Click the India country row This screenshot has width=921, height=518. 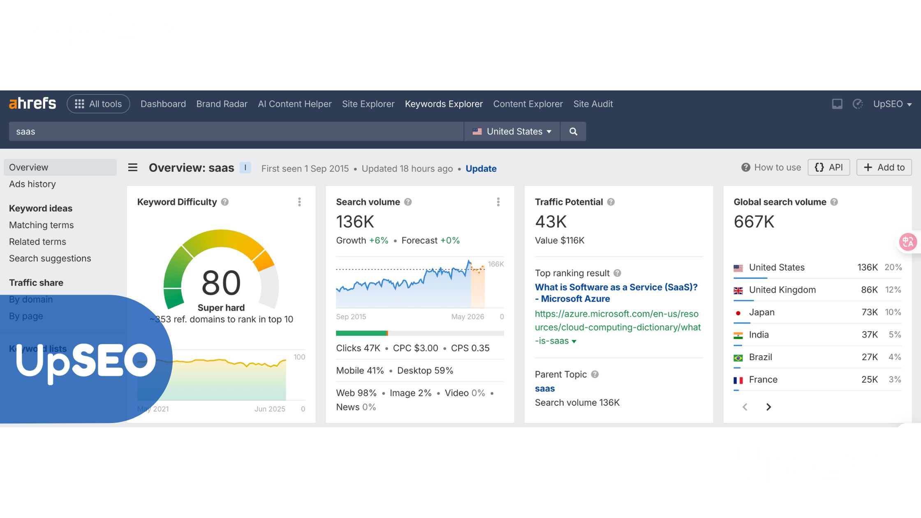817,335
